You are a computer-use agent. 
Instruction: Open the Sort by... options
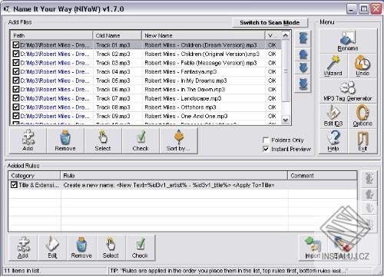tap(178, 140)
